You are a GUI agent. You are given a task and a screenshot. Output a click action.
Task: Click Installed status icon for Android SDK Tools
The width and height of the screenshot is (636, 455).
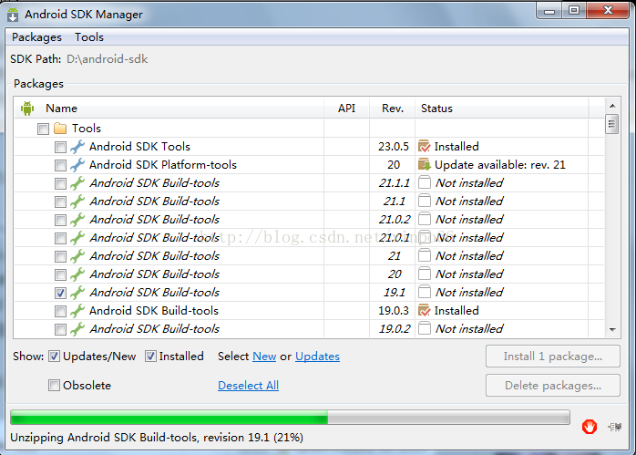pyautogui.click(x=425, y=146)
